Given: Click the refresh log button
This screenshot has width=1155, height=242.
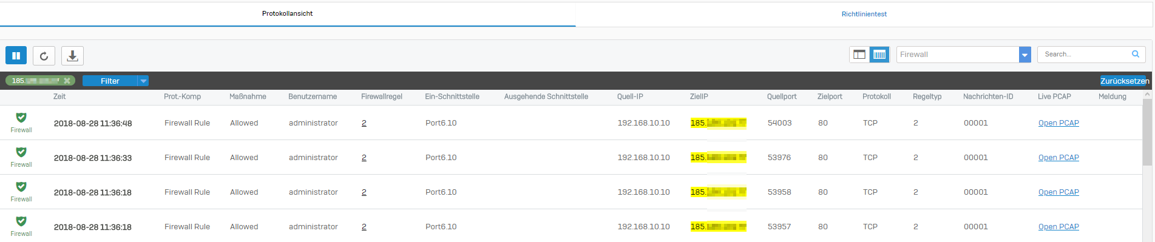Looking at the screenshot, I should click(44, 55).
